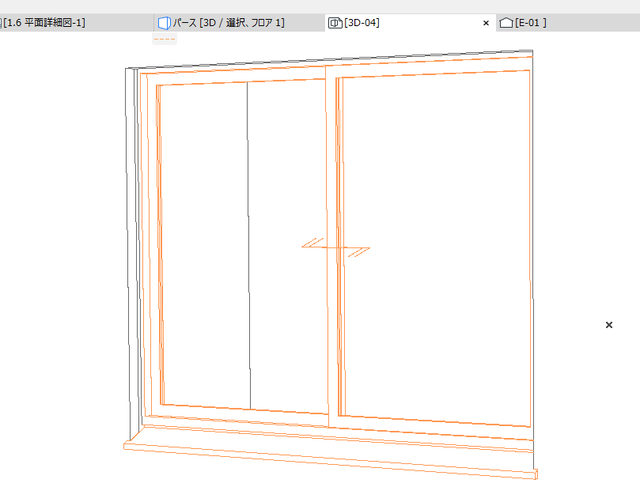
Task: Switch to the E-01 elevation tab
Action: tap(568, 23)
